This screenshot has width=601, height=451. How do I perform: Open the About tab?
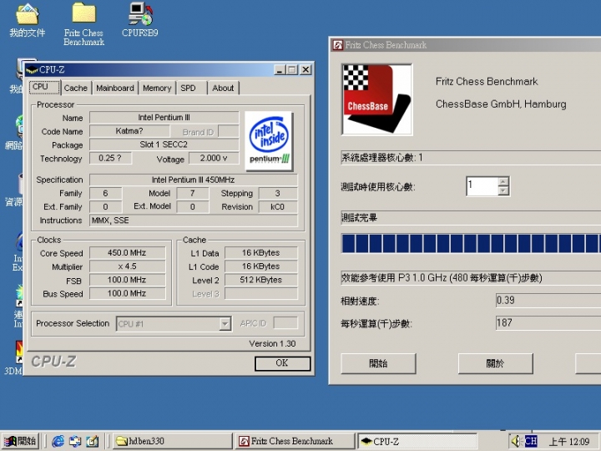(x=223, y=89)
